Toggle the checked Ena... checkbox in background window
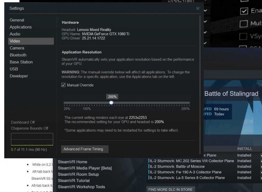The image size is (262, 192). coord(244,11)
